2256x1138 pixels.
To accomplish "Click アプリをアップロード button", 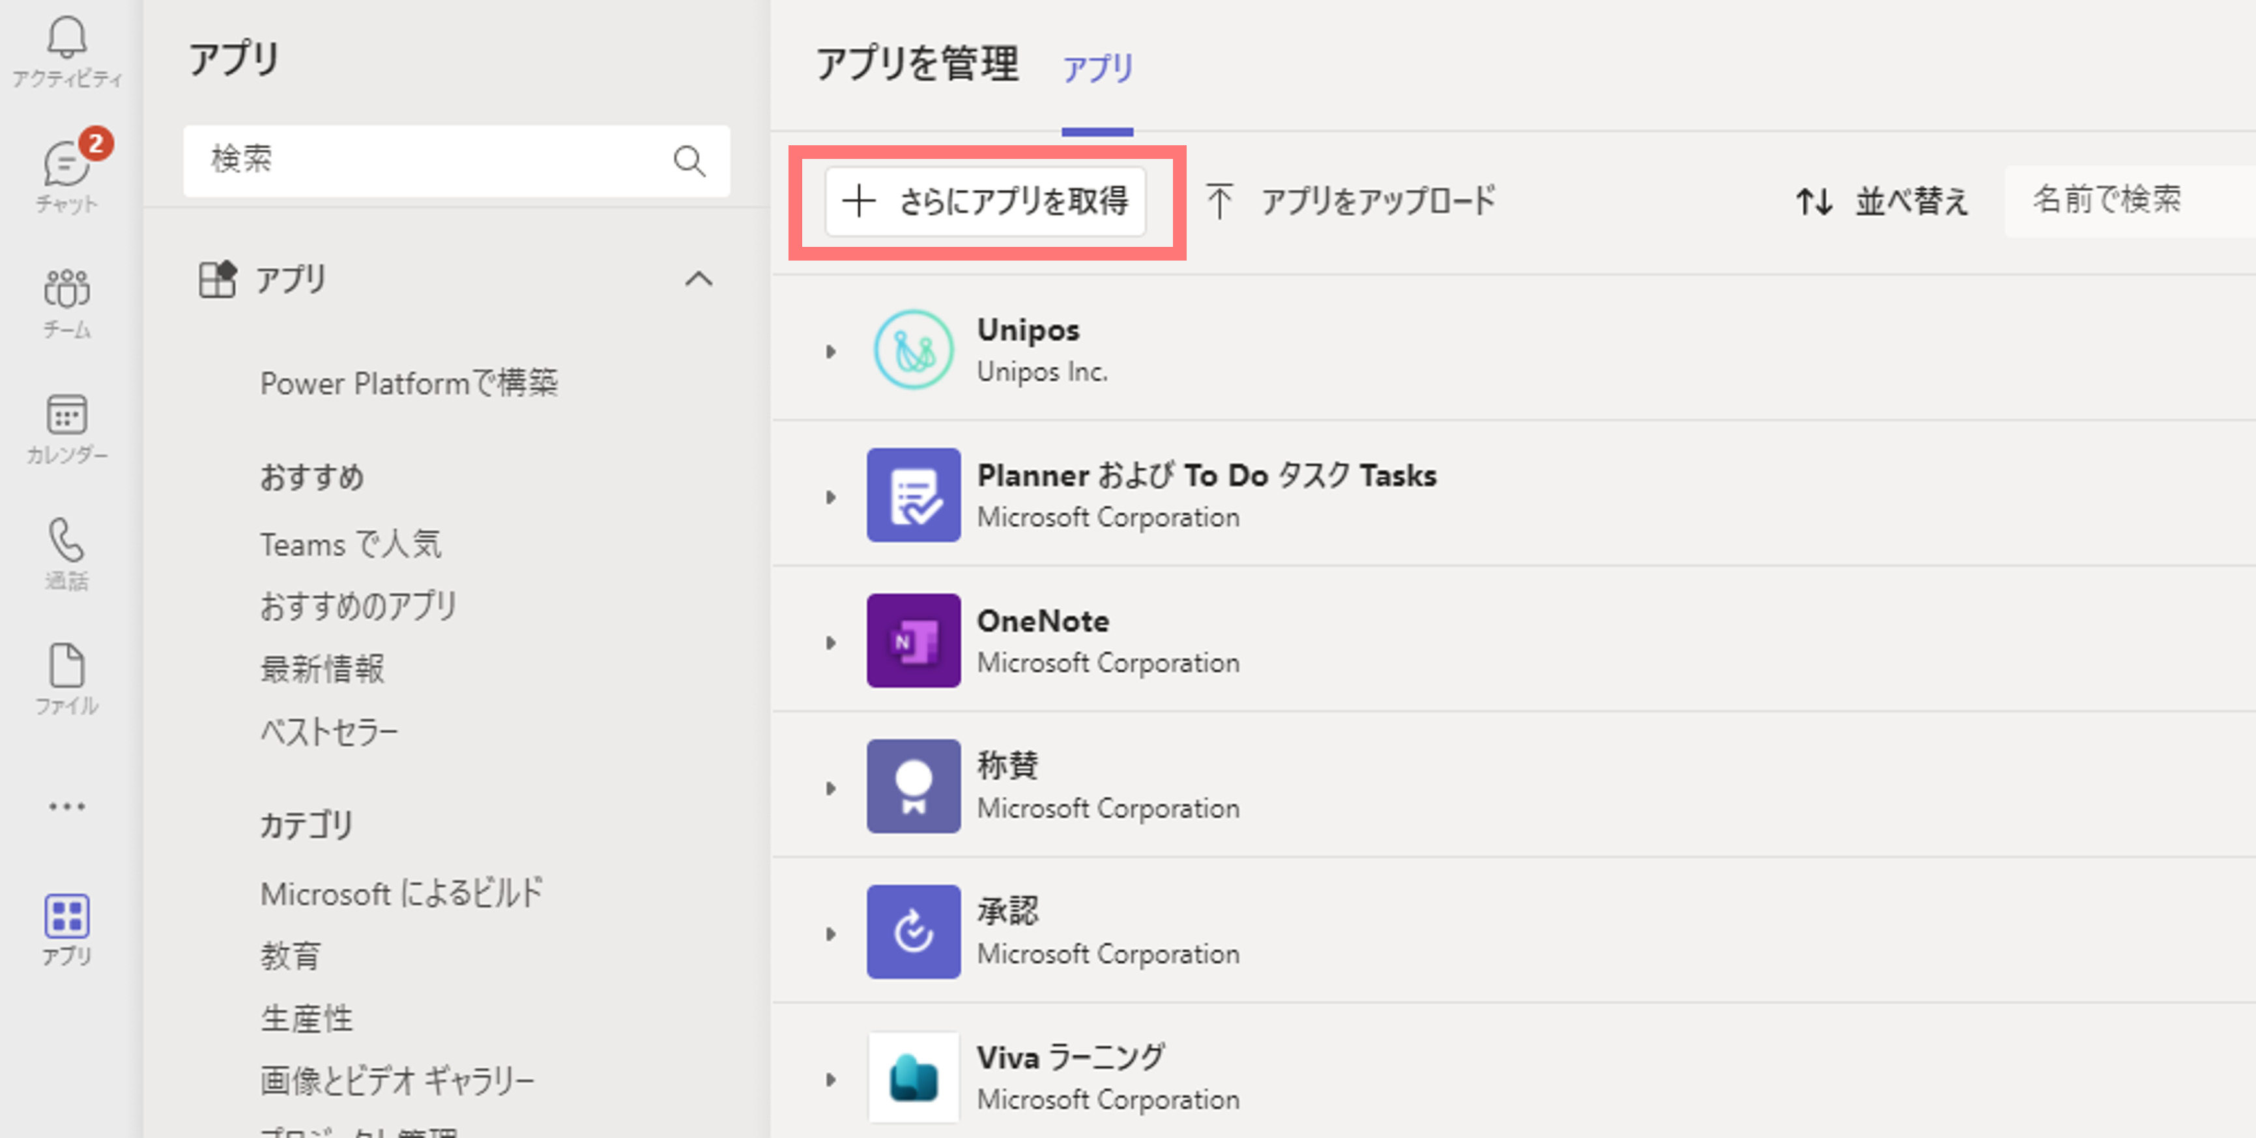I will click(1350, 201).
